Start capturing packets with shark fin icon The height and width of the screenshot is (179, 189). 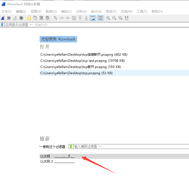click(3, 18)
